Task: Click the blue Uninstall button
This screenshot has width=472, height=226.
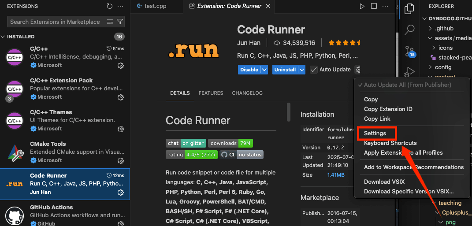Action: pyautogui.click(x=286, y=70)
